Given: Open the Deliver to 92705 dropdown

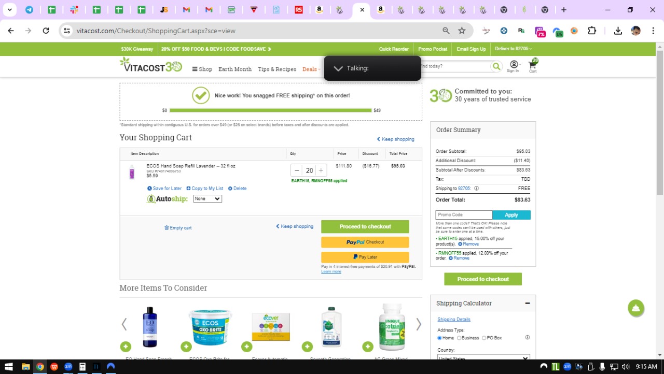Looking at the screenshot, I should [x=514, y=49].
